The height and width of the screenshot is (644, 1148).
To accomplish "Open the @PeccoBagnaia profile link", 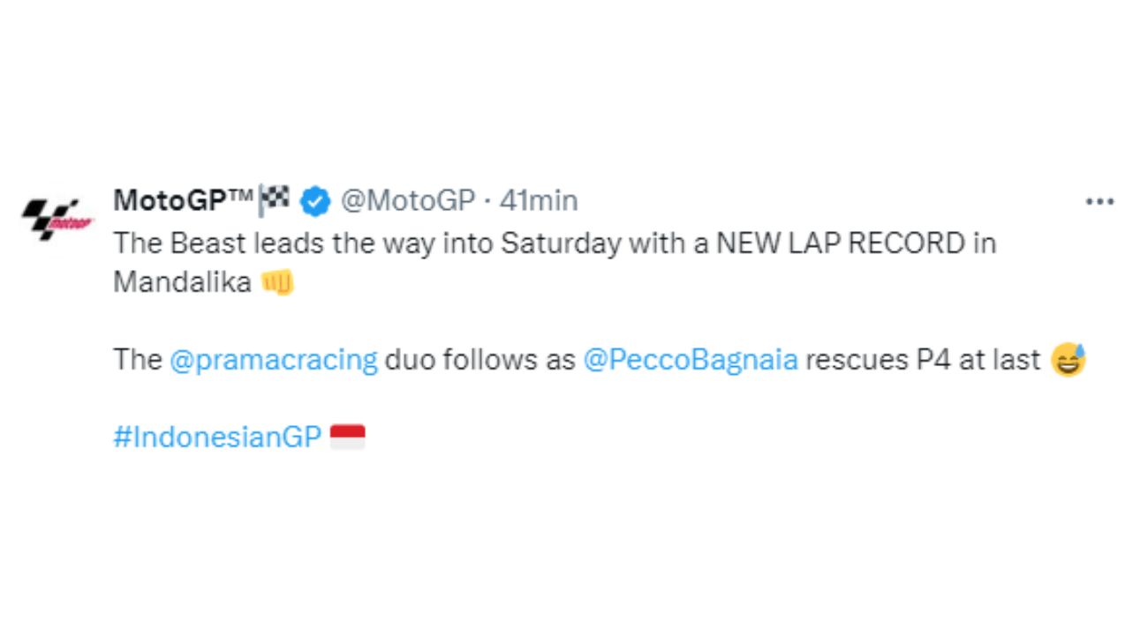I will pos(691,359).
